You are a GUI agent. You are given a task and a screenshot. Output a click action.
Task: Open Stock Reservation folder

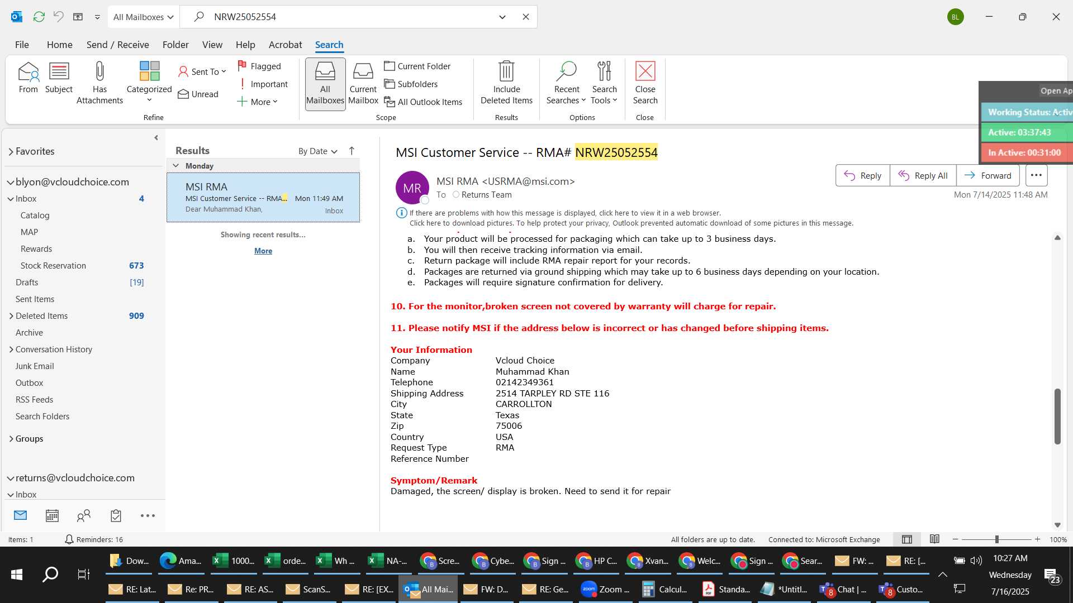(82, 266)
